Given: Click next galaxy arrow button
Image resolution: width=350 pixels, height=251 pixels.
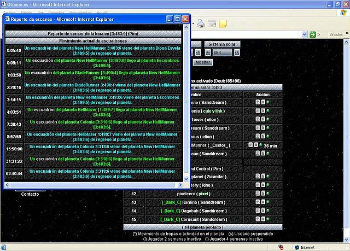Looking at the screenshot, I should [x=198, y=52].
